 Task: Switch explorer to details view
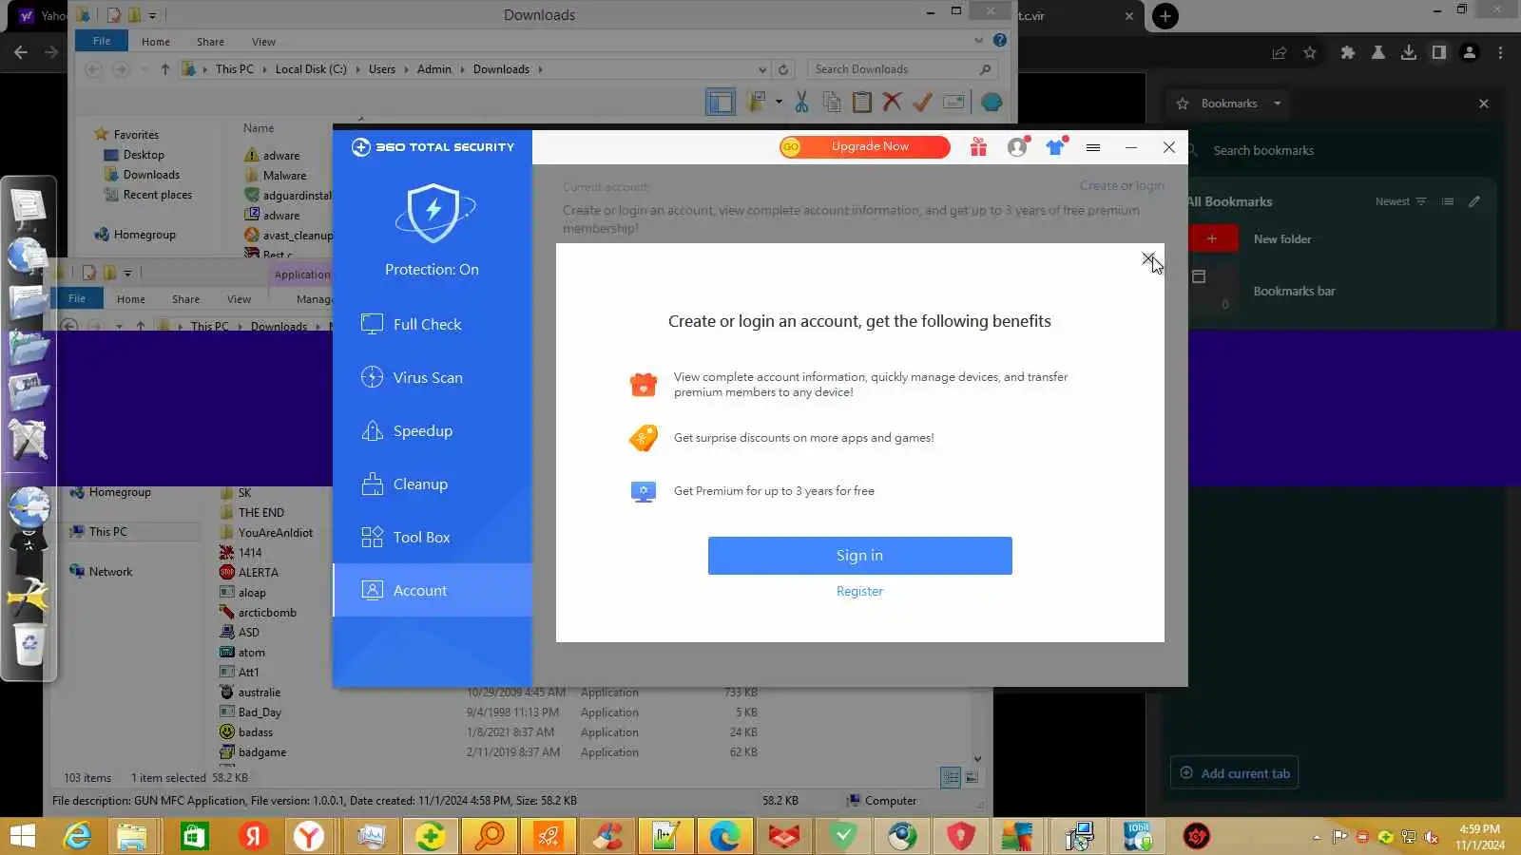[x=951, y=777]
